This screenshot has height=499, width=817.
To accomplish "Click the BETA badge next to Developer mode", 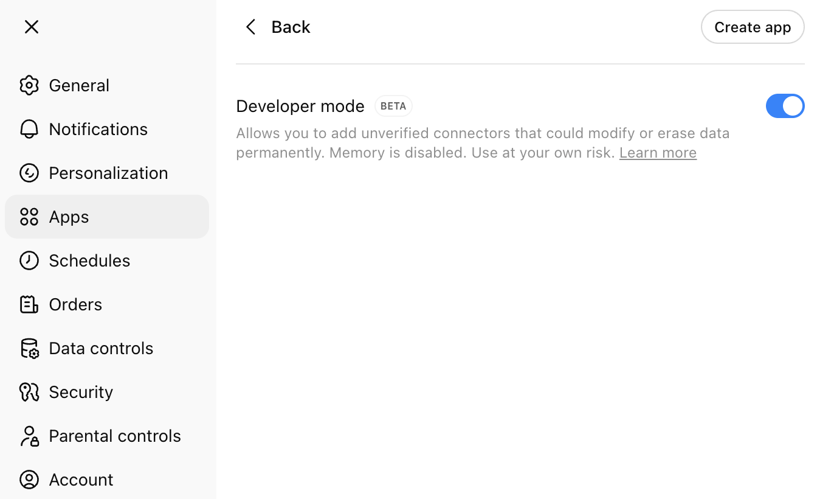I will (x=393, y=106).
